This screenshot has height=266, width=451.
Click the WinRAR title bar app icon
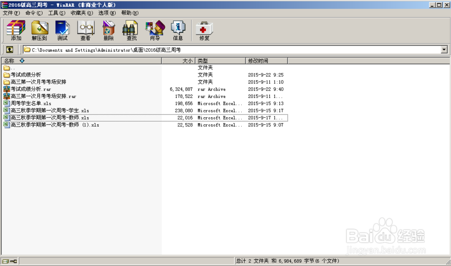[4, 5]
